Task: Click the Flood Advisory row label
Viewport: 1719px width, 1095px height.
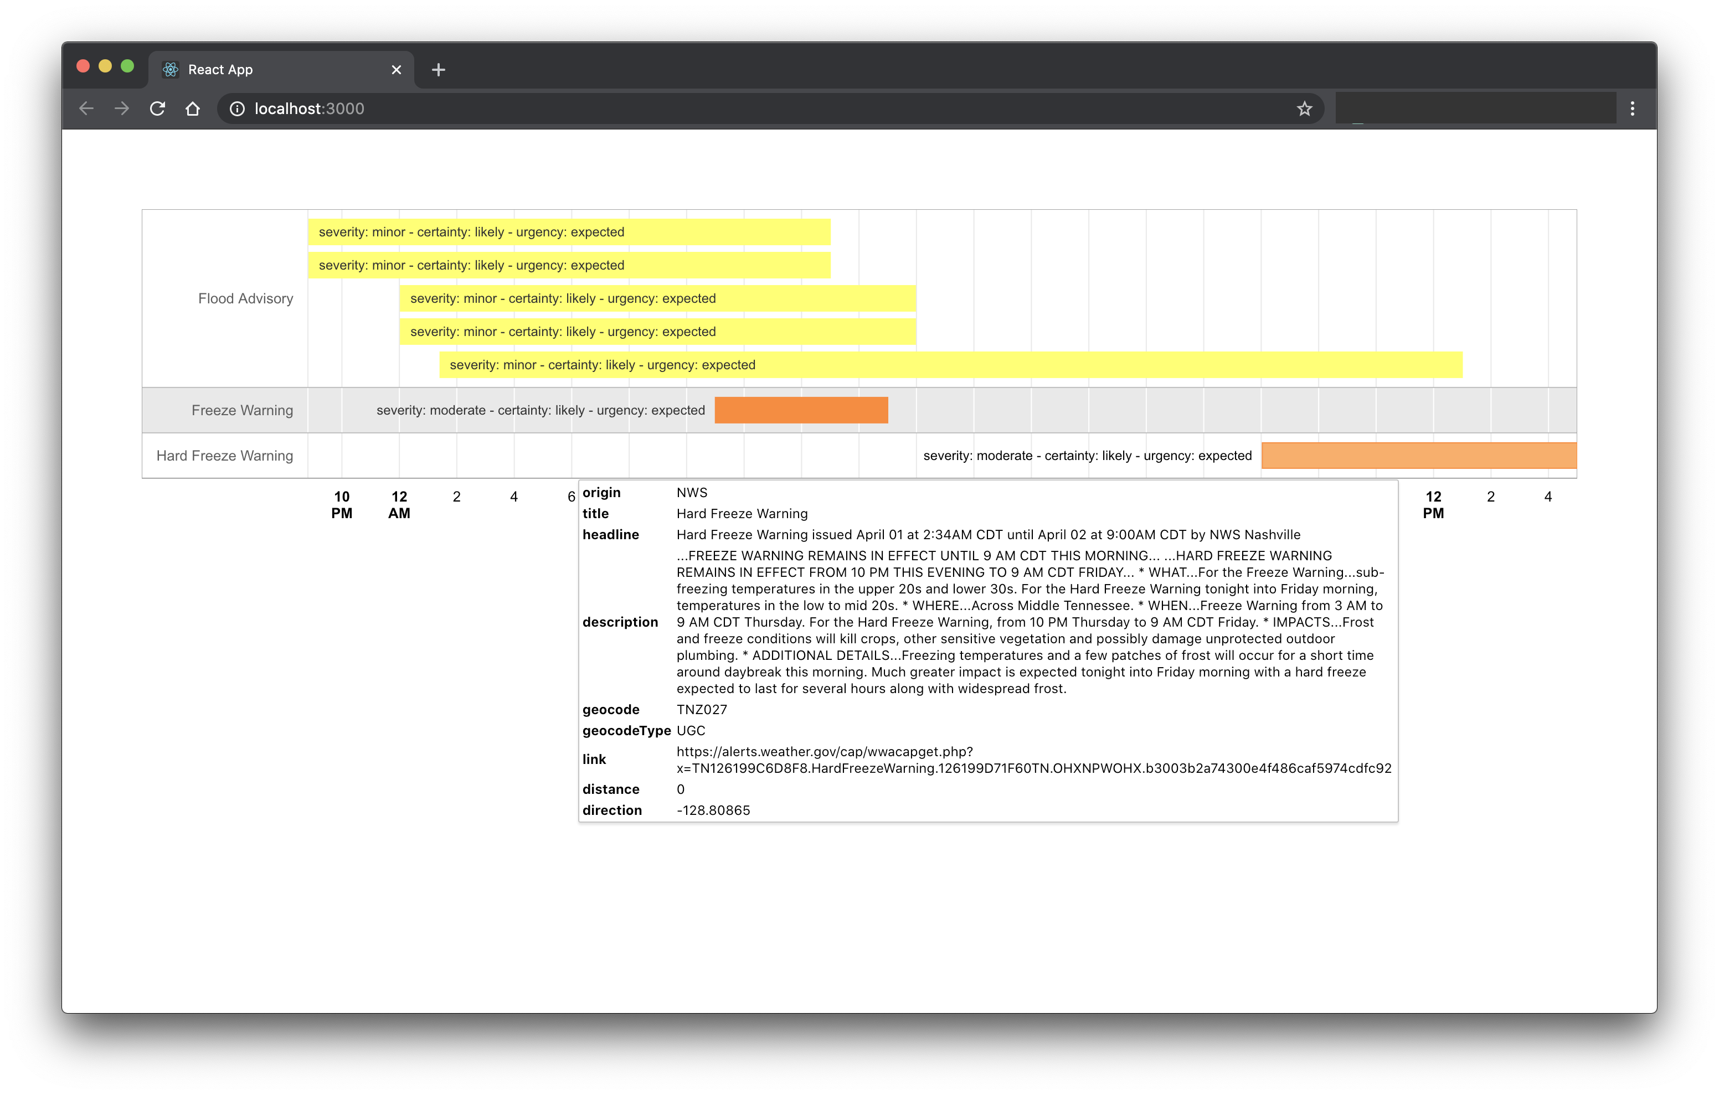Action: (x=245, y=298)
